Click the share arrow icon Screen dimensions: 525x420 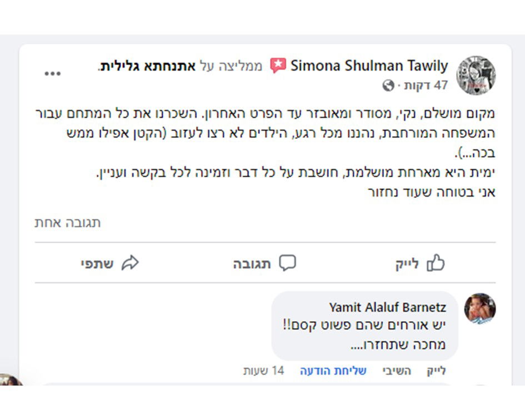(130, 263)
